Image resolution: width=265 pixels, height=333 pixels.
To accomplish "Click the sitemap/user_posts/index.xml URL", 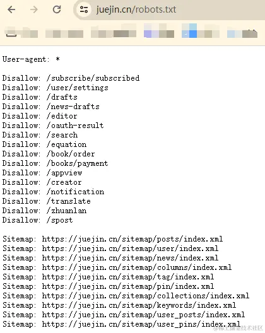I will tap(143, 315).
